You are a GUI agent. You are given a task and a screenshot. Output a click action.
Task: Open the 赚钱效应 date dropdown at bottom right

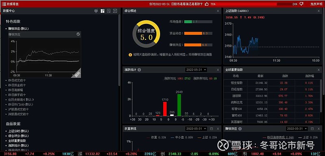pos(297,129)
